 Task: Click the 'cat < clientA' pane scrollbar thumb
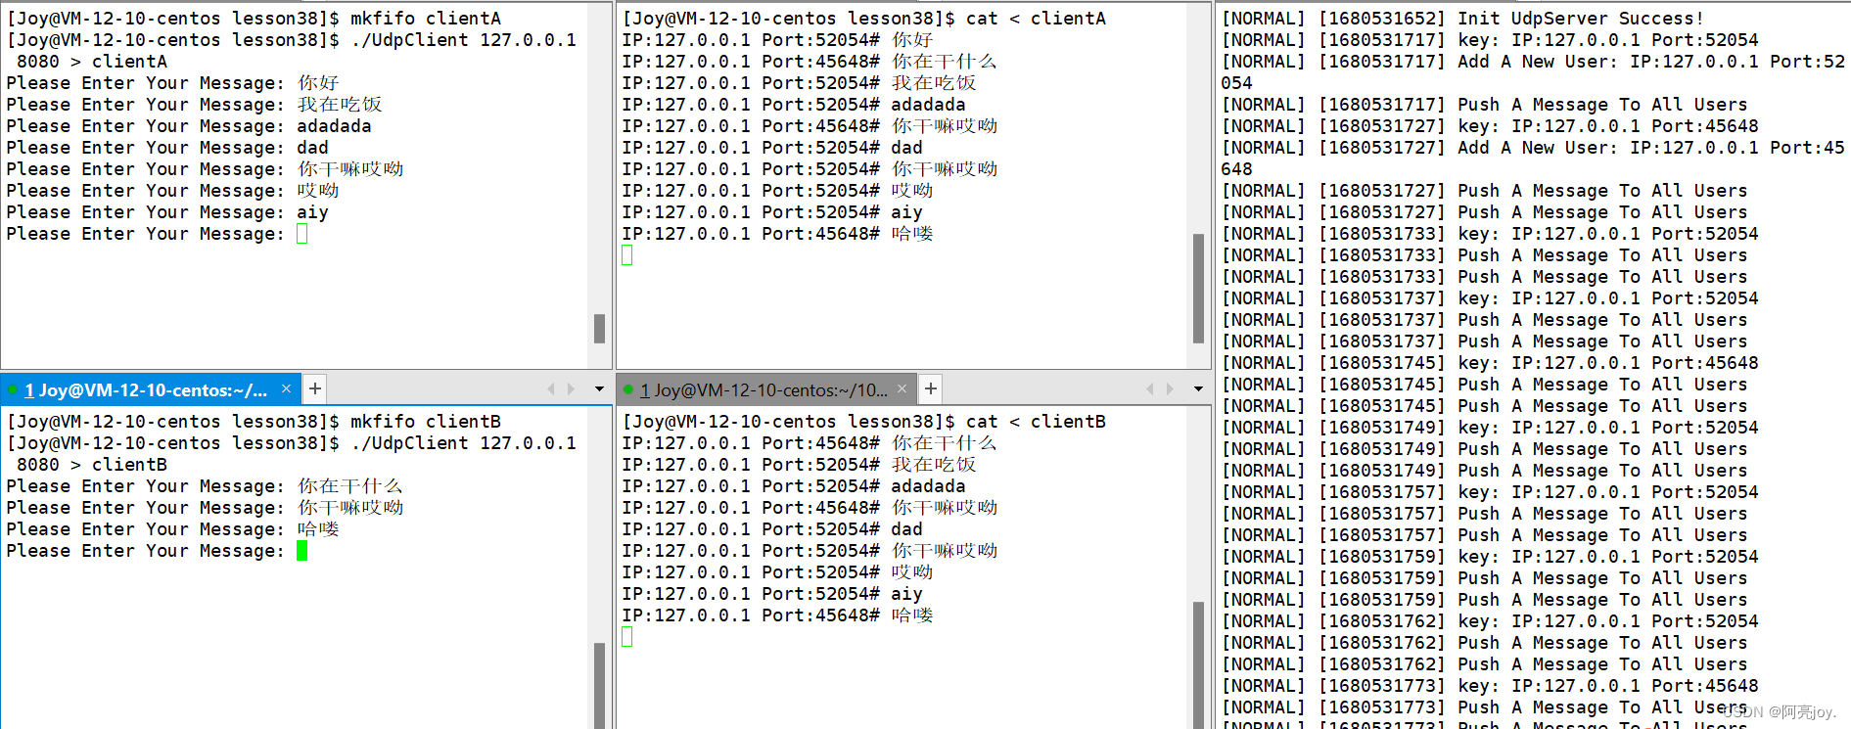click(1198, 289)
